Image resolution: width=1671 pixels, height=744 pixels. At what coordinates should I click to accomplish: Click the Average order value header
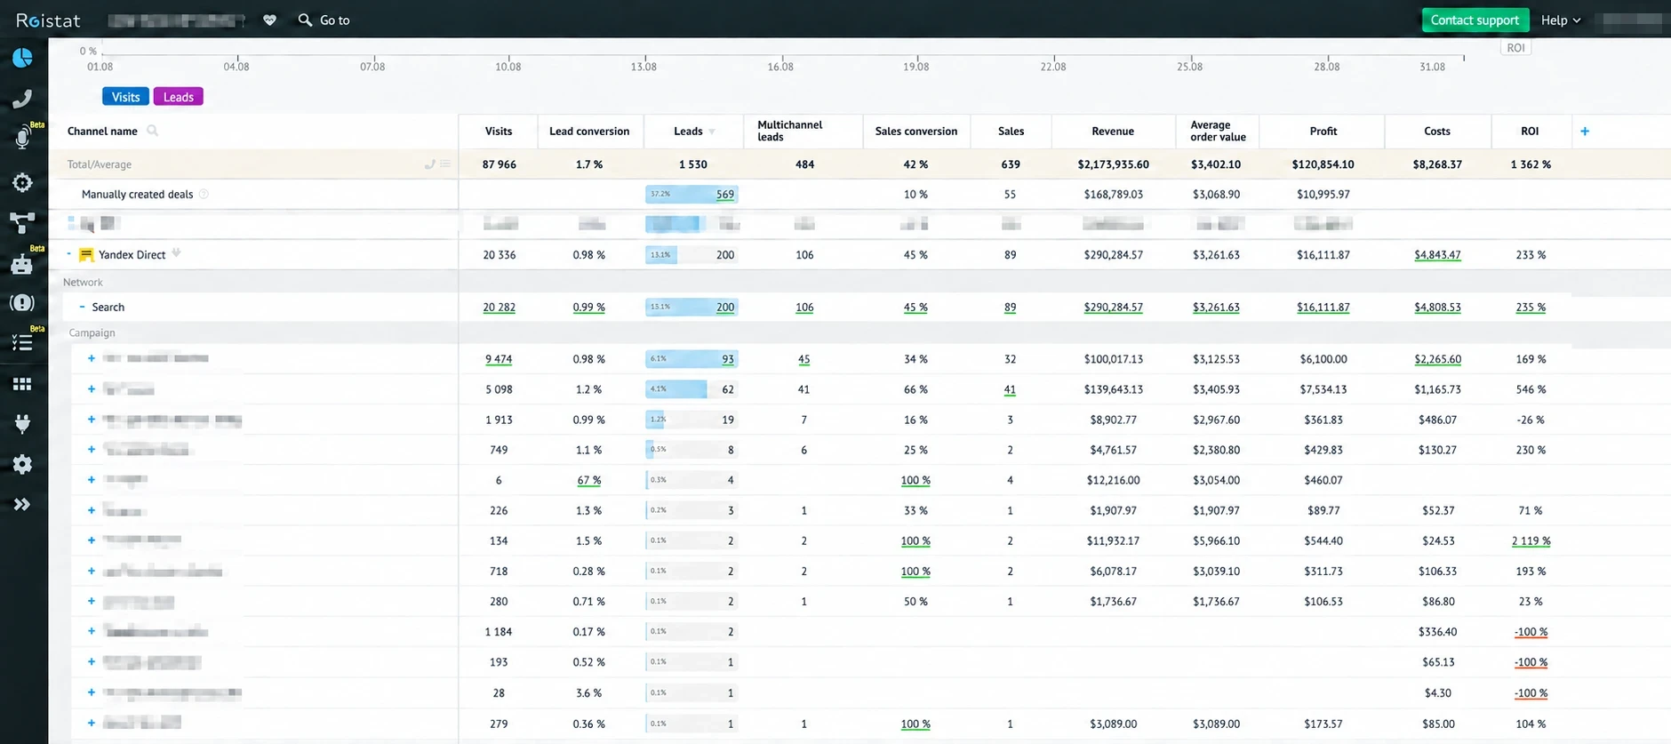[x=1218, y=131]
